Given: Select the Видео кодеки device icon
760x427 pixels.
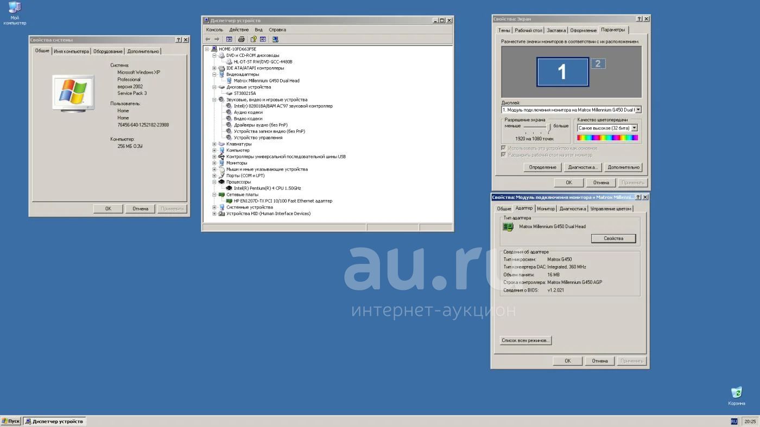Looking at the screenshot, I should click(229, 119).
